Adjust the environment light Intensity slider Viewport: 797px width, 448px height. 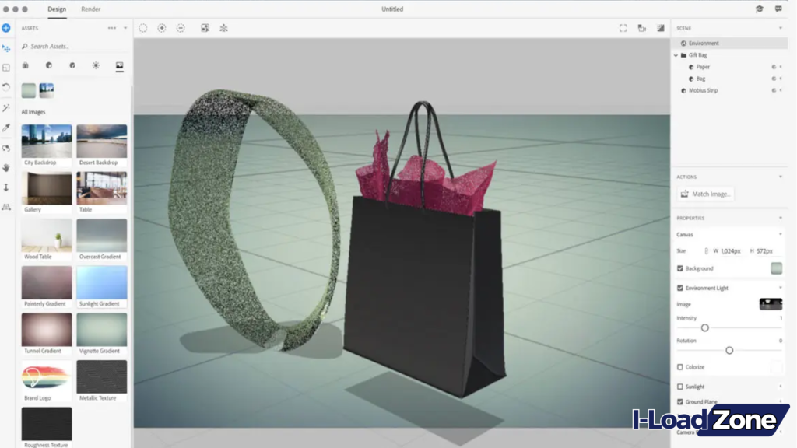tap(707, 326)
